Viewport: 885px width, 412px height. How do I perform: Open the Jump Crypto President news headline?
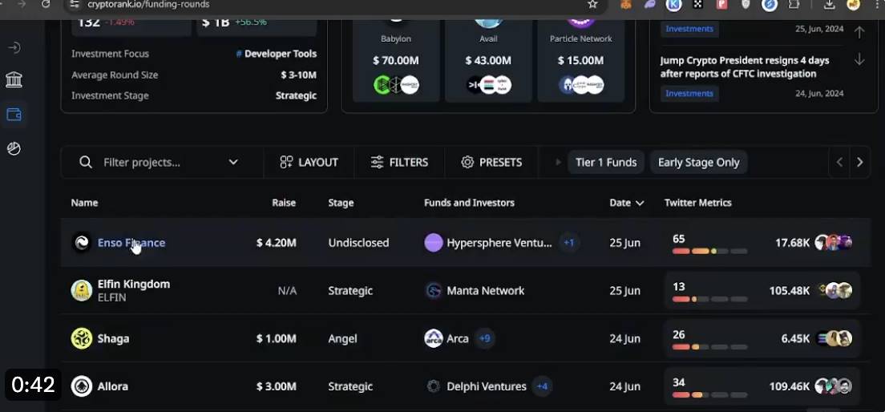point(745,67)
